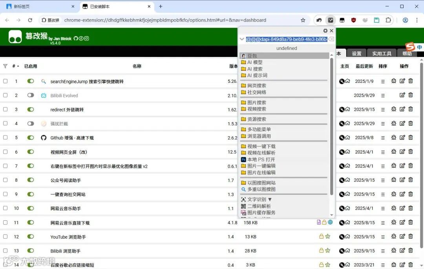Viewport: 424px width, 269px height.
Task: Click the selected dapi text input
Action: point(287,39)
